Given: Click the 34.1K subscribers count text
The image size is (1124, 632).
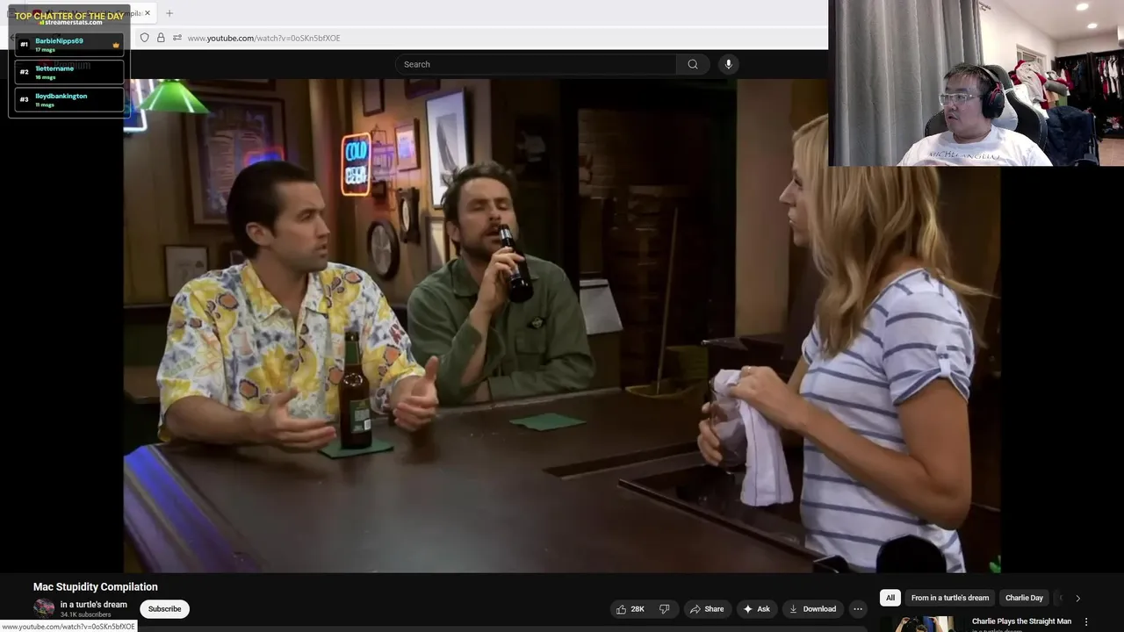Looking at the screenshot, I should (86, 615).
